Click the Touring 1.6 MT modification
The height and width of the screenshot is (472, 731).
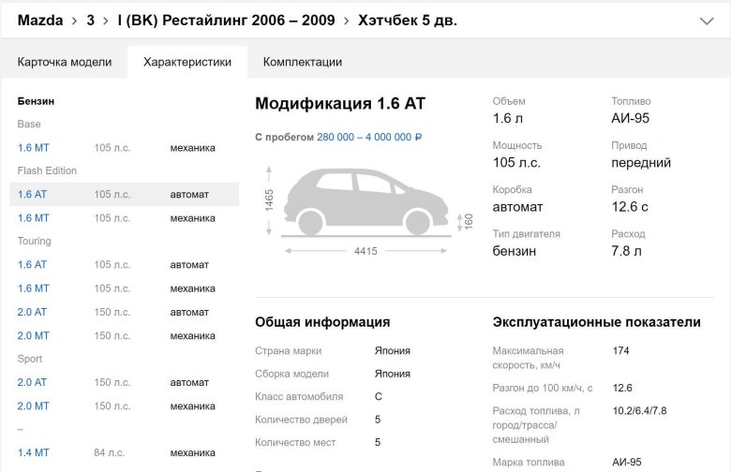coord(33,288)
